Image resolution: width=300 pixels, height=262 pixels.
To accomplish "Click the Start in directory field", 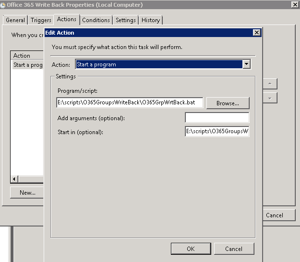I will pyautogui.click(x=217, y=131).
